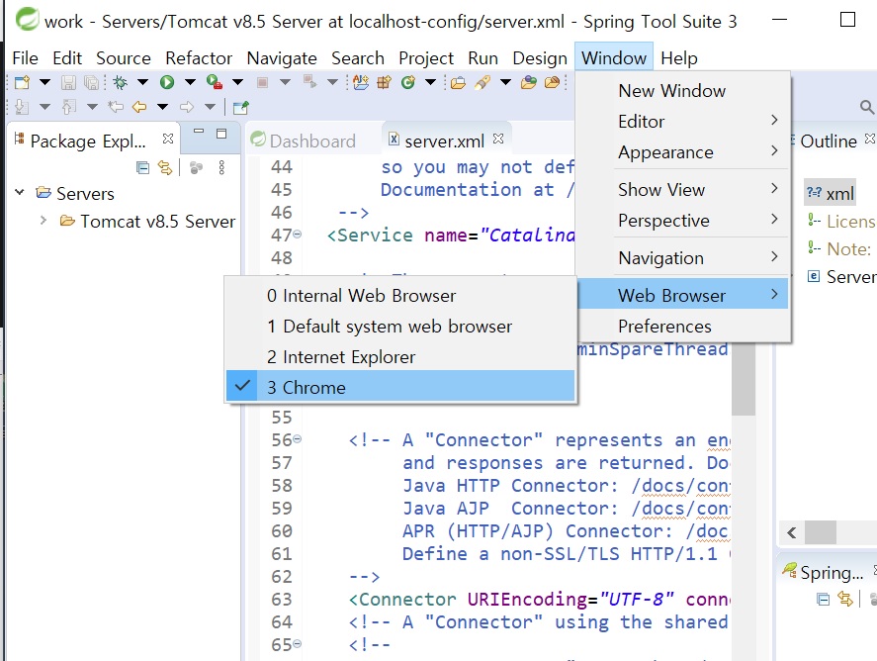This screenshot has height=661, width=877.
Task: Click the New Java Package icon
Action: pyautogui.click(x=385, y=83)
